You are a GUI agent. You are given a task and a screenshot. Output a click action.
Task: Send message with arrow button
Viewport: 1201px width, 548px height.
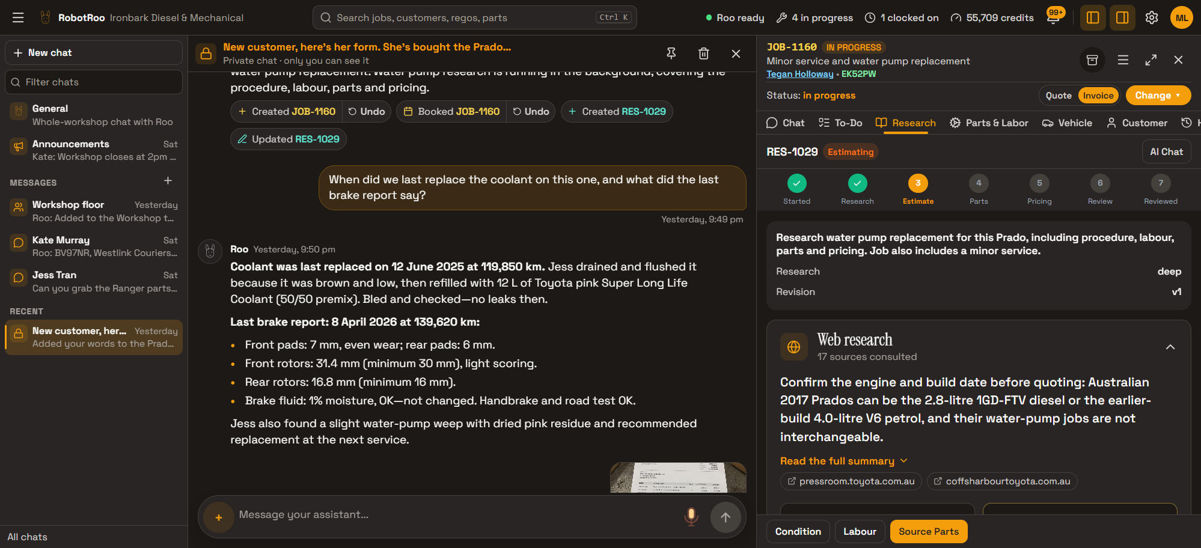(726, 517)
